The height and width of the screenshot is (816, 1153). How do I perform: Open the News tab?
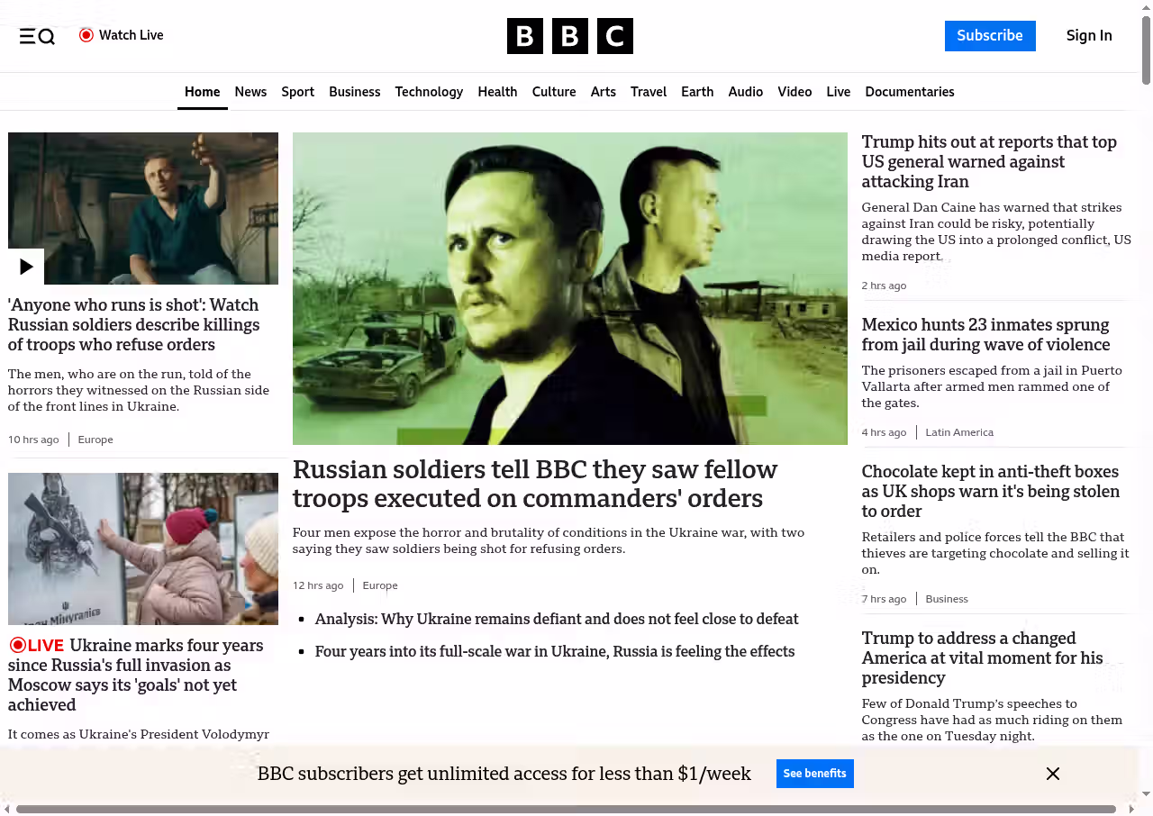pyautogui.click(x=250, y=92)
